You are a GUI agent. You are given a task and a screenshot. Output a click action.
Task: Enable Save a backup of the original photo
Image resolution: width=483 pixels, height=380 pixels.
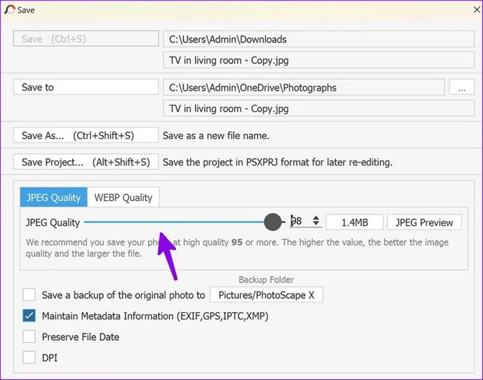click(x=29, y=295)
